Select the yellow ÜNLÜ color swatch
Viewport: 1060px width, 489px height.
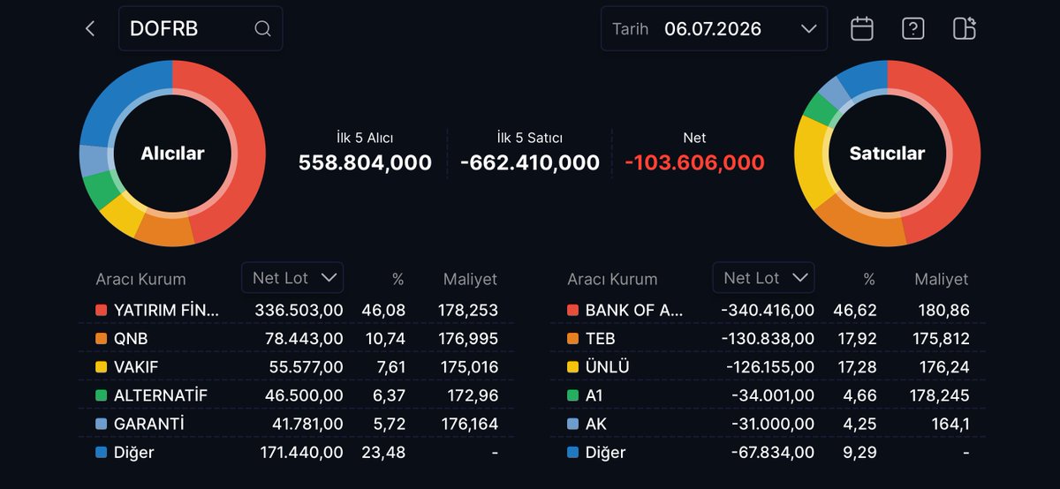tap(572, 367)
